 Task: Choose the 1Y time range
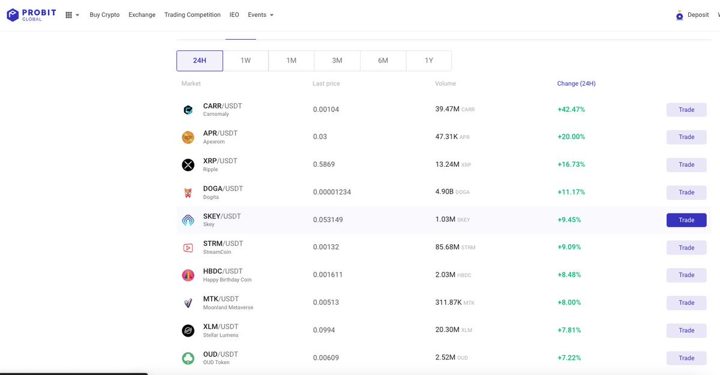(x=429, y=61)
